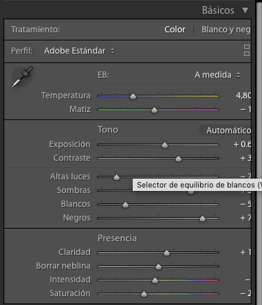Click the Temperatura slider handle
The image size is (262, 305).
[x=133, y=96]
